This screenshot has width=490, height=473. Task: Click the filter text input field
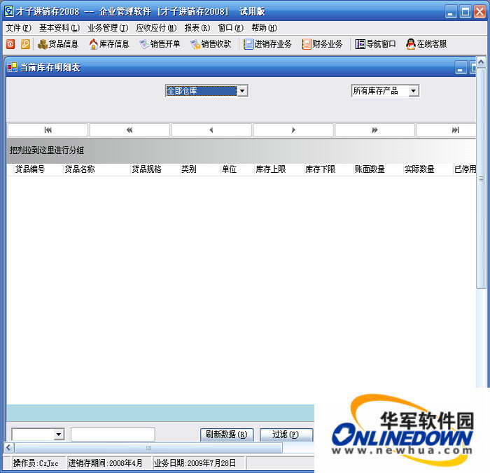click(113, 435)
